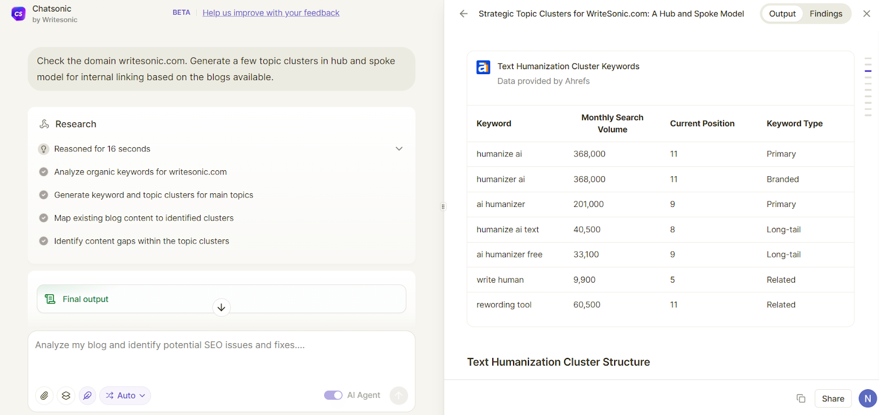Image resolution: width=879 pixels, height=415 pixels.
Task: Close the output panel
Action: coord(866,14)
